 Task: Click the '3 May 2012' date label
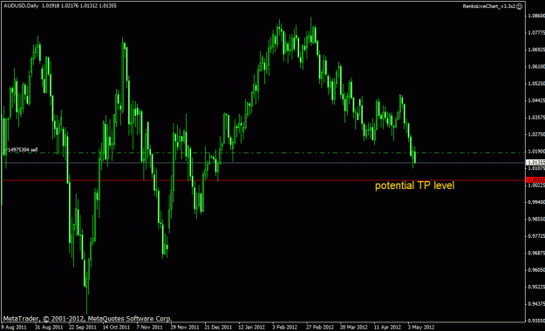421,328
